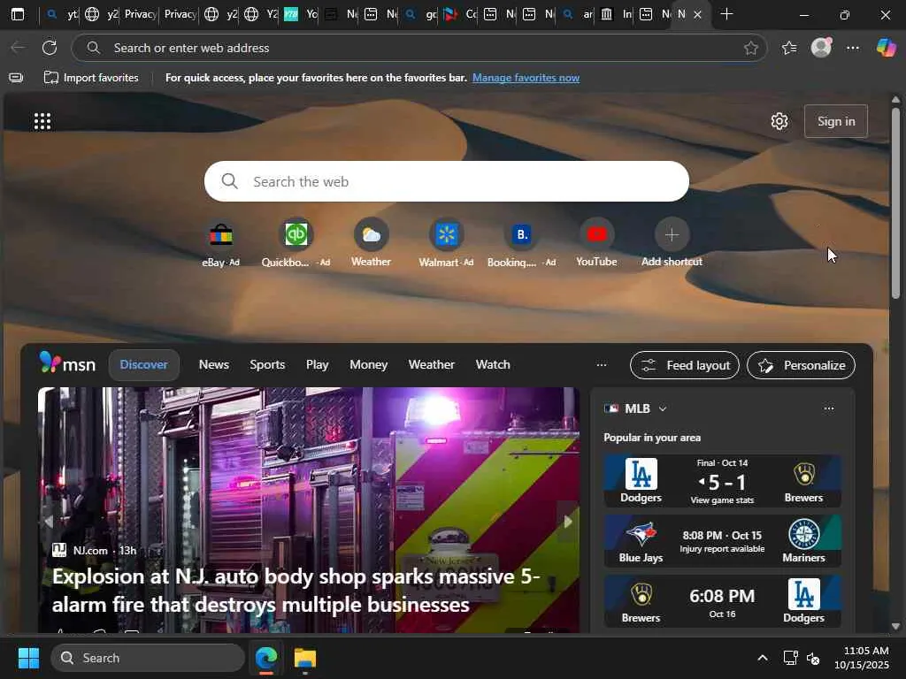The image size is (906, 679).
Task: Click the scrollbar up arrow
Action: pyautogui.click(x=895, y=99)
